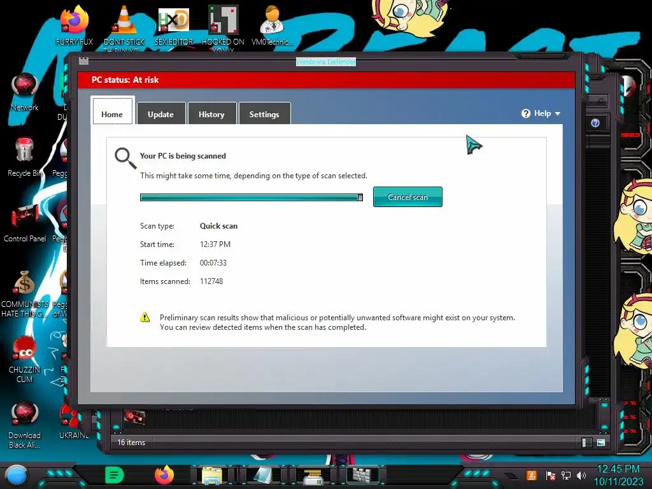Viewport: 652px width, 489px height.
Task: Open the Settings tab
Action: [x=264, y=113]
